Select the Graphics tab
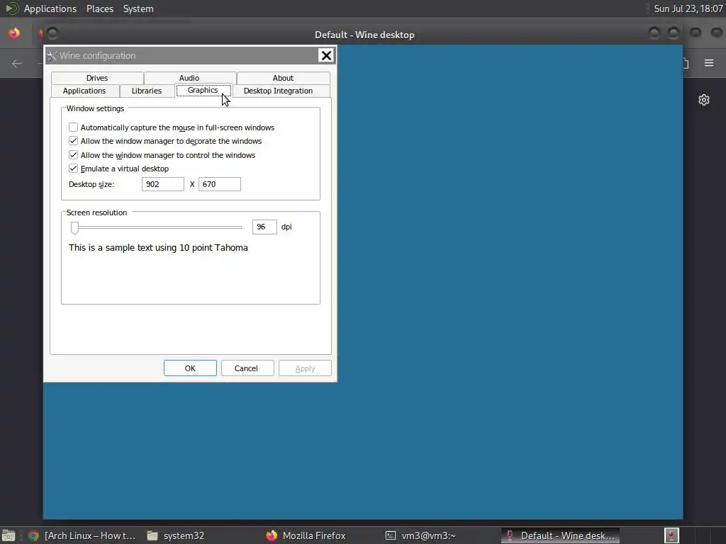Image resolution: width=726 pixels, height=544 pixels. pos(203,90)
